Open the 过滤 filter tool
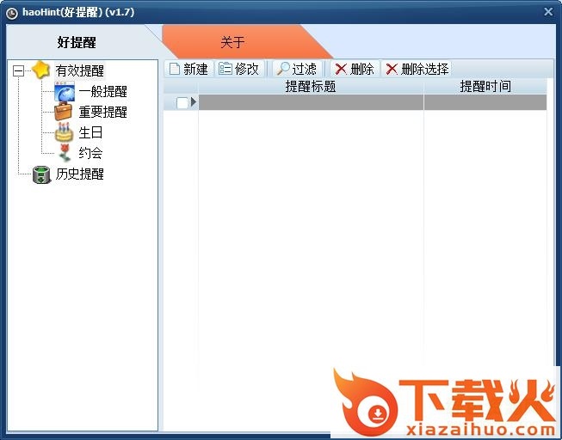Screen dimensions: 562x440 tap(297, 69)
